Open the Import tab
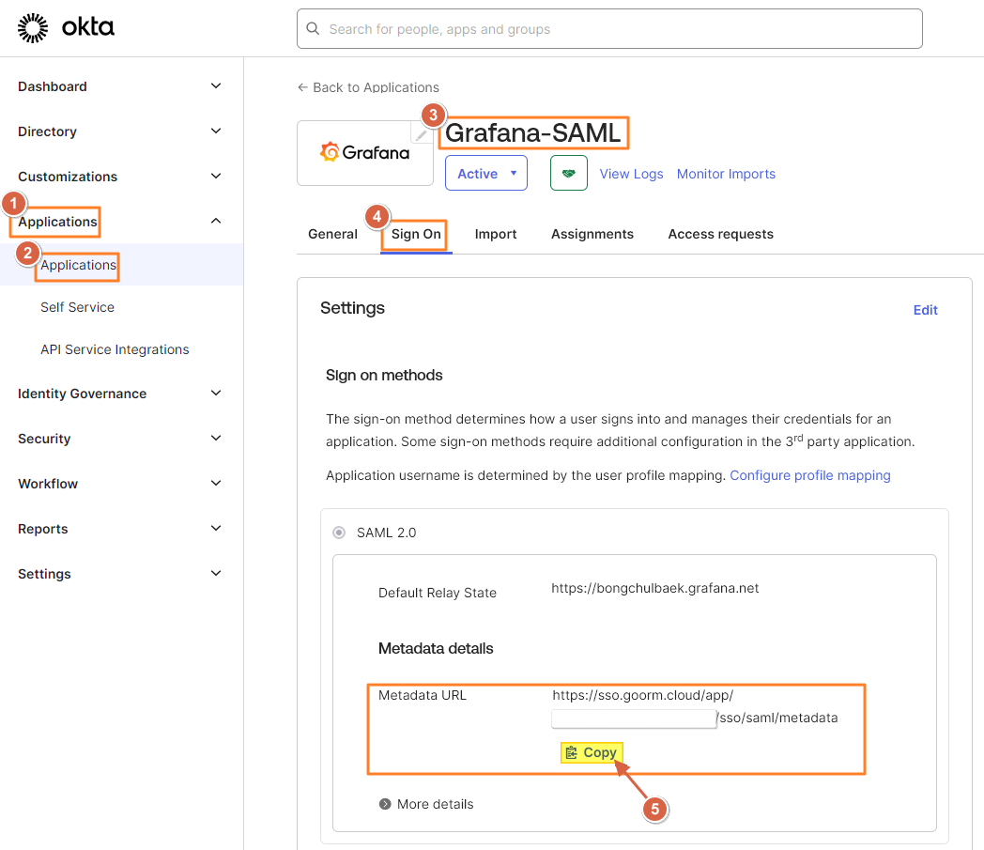 tap(496, 234)
